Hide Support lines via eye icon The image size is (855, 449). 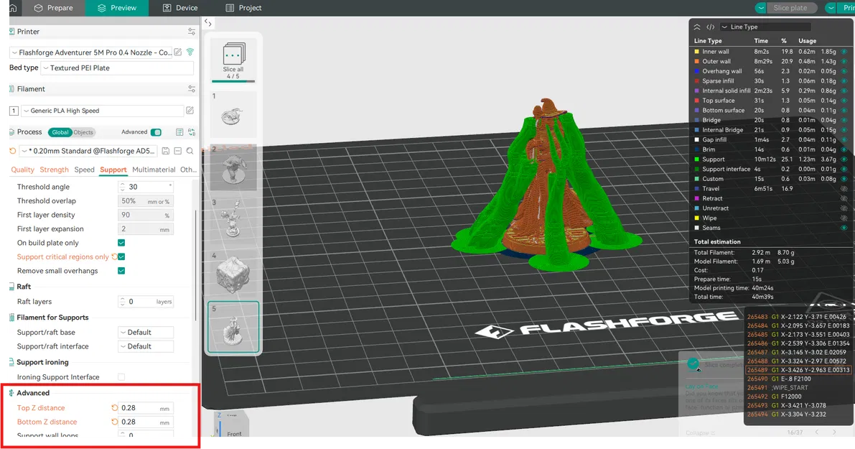point(844,159)
